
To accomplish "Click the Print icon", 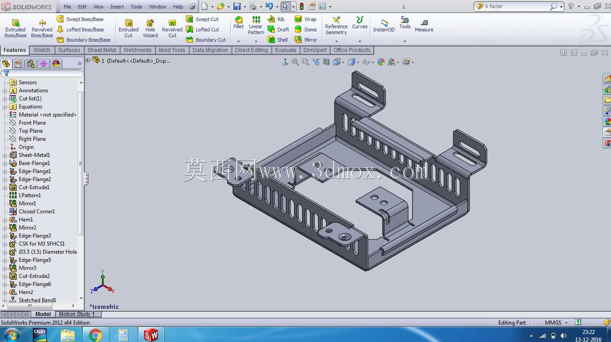I will click(253, 6).
